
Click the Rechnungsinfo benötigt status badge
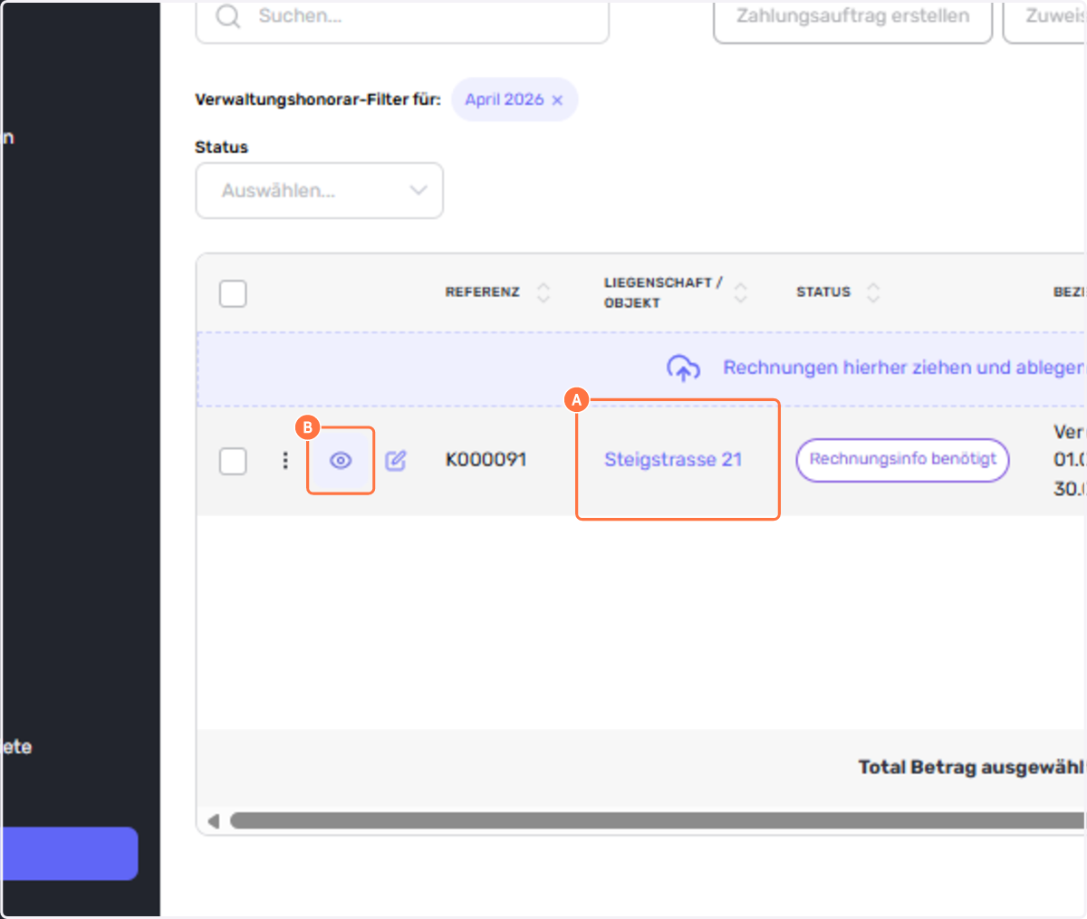[x=902, y=459]
